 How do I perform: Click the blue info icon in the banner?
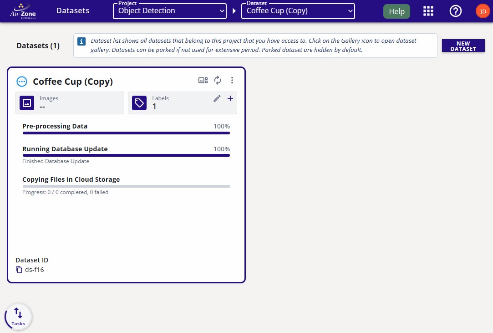tap(81, 41)
